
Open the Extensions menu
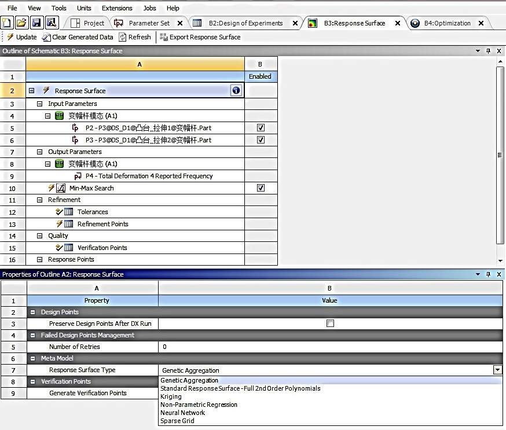tap(116, 8)
